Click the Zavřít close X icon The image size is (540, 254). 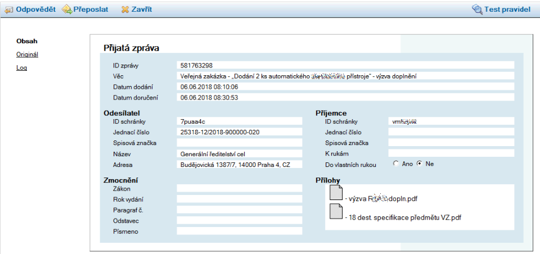125,10
